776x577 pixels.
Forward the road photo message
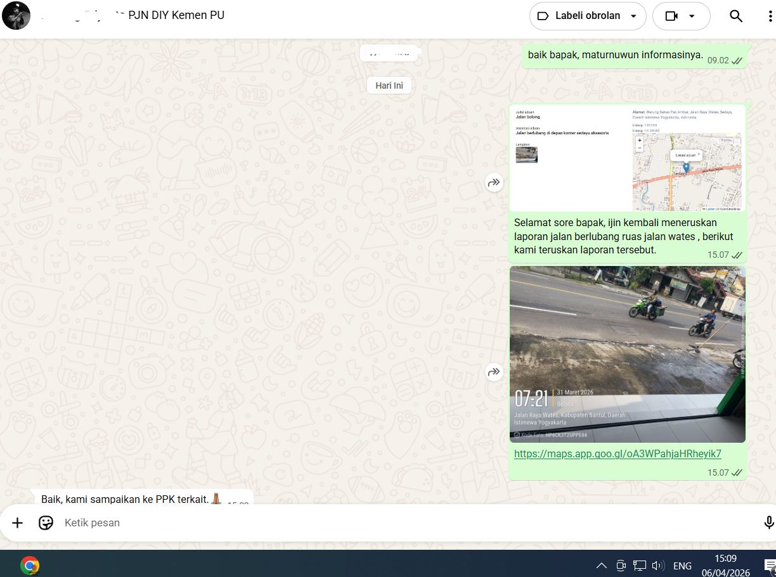(494, 372)
